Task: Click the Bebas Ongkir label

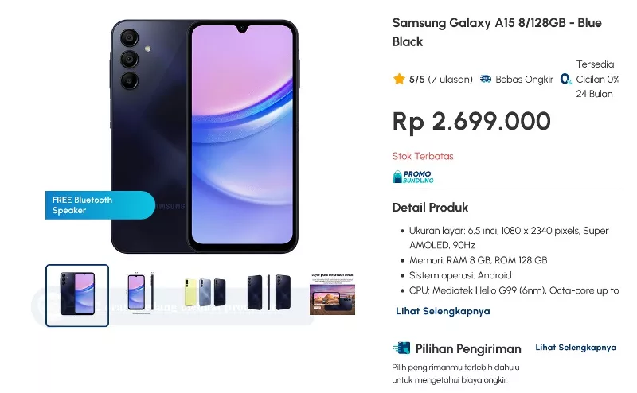Action: click(x=524, y=80)
